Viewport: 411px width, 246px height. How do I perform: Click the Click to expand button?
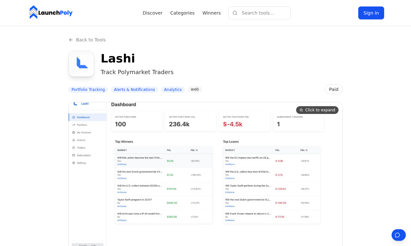pos(317,110)
